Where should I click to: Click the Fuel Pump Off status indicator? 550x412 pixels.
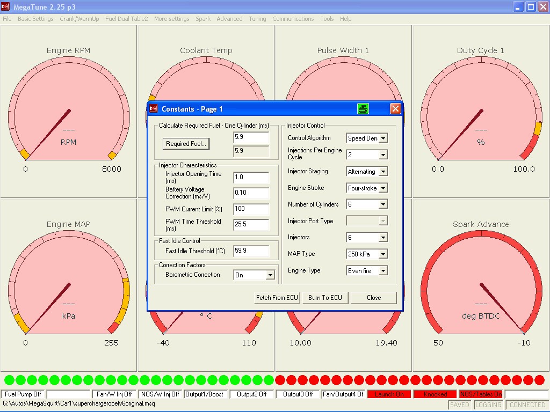click(23, 394)
